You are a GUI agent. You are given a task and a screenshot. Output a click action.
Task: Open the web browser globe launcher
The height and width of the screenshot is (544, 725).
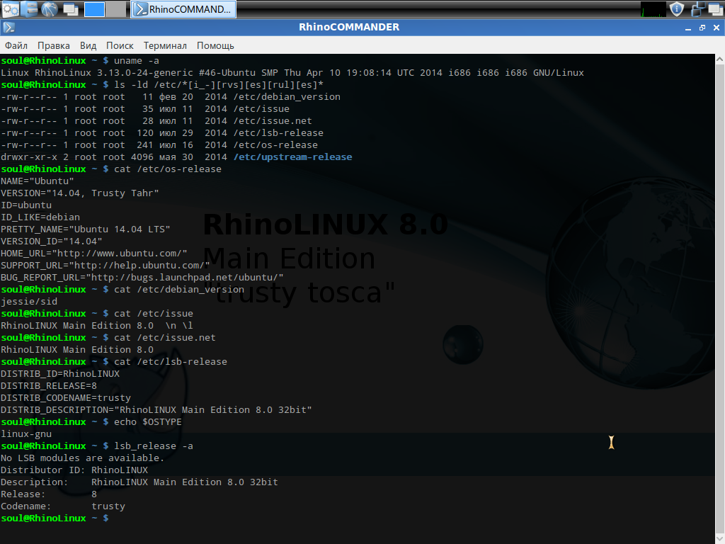point(50,8)
